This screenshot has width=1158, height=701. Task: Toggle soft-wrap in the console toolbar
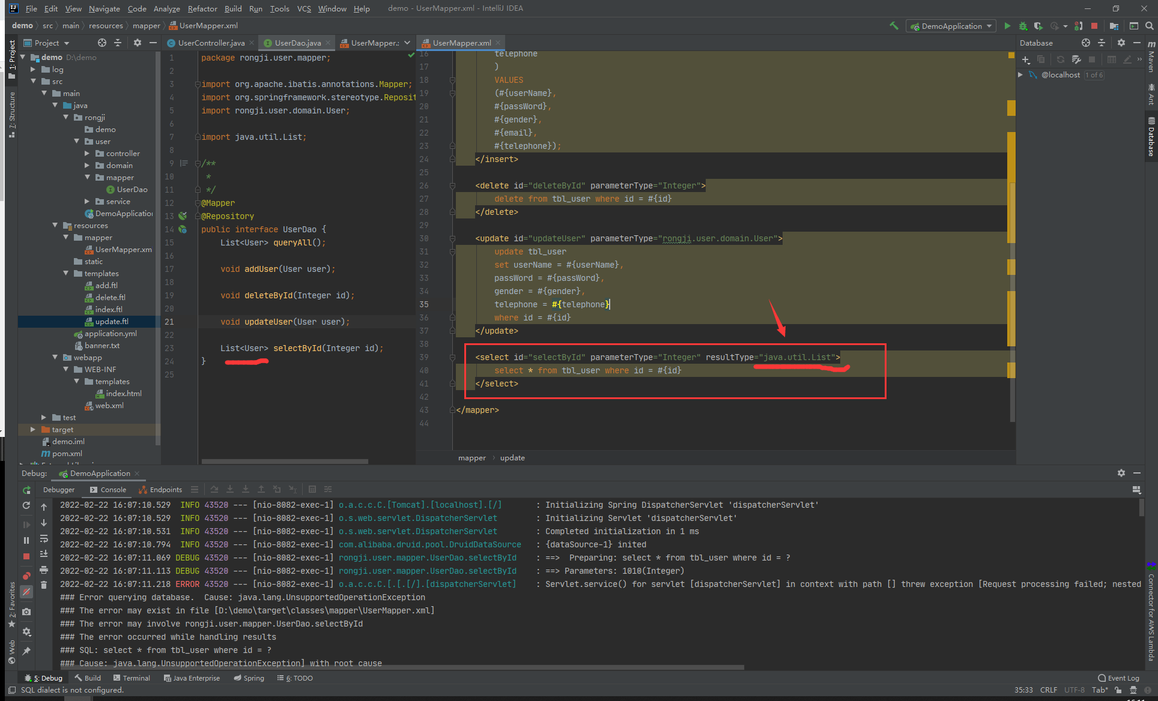[44, 538]
